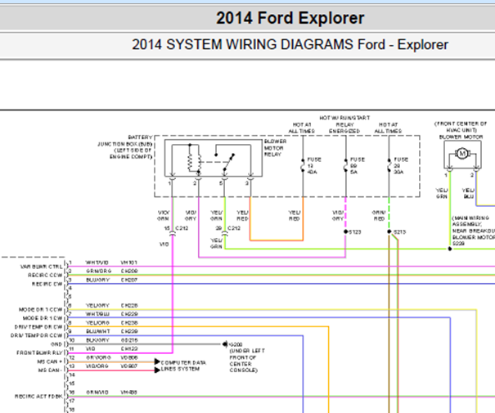Click the fuse 13 40A symbol
Viewport: 495px width, 413px height.
click(x=303, y=166)
